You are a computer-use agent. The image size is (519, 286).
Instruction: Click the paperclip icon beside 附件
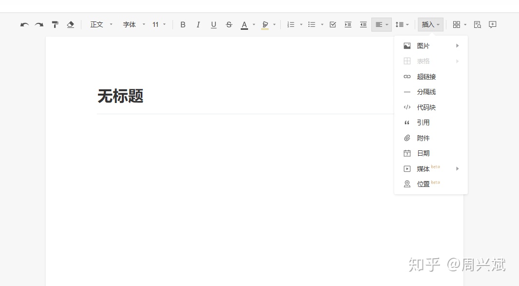[x=407, y=138]
